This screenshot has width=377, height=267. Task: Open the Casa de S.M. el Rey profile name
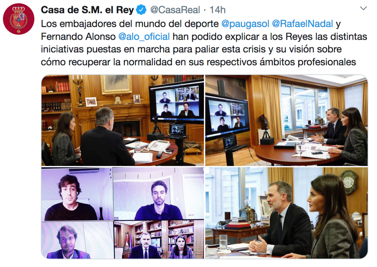coord(87,10)
